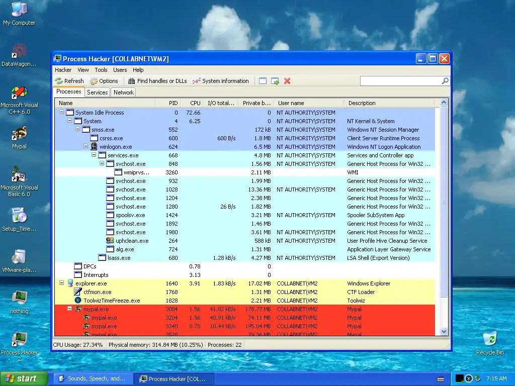Click the ToolwizTimeFreeze.exe icon
This screenshot has width=515, height=386.
78,300
